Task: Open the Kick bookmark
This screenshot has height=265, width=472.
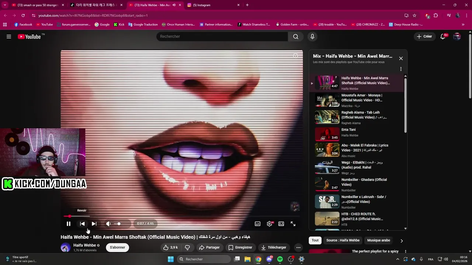Action: click(119, 25)
